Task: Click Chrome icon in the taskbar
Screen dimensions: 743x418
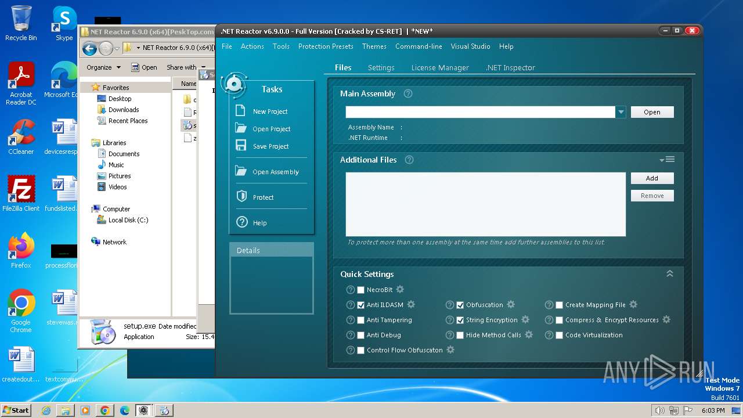Action: click(x=105, y=410)
